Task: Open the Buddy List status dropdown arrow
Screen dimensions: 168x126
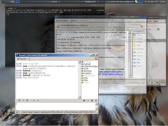Action: pos(157,82)
